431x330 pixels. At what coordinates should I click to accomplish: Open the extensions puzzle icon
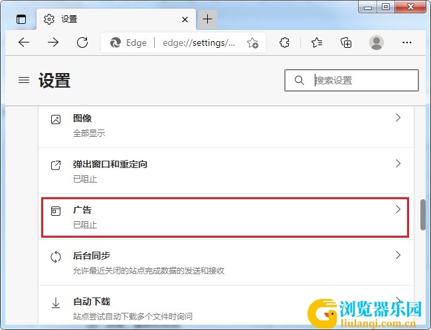[284, 42]
